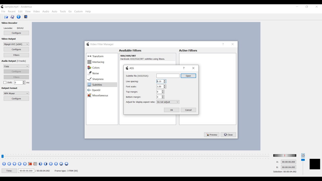The height and width of the screenshot is (181, 322).
Task: Choose the Noise filter category
Action: (102, 73)
